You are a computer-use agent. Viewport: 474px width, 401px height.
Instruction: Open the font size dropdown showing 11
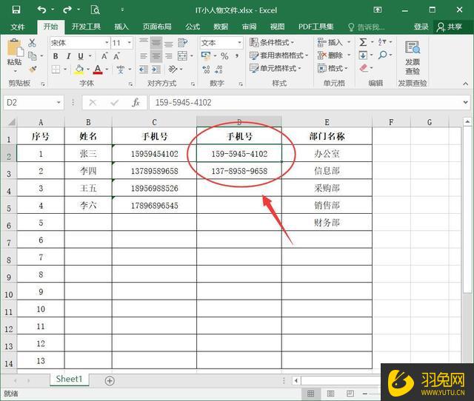130,43
